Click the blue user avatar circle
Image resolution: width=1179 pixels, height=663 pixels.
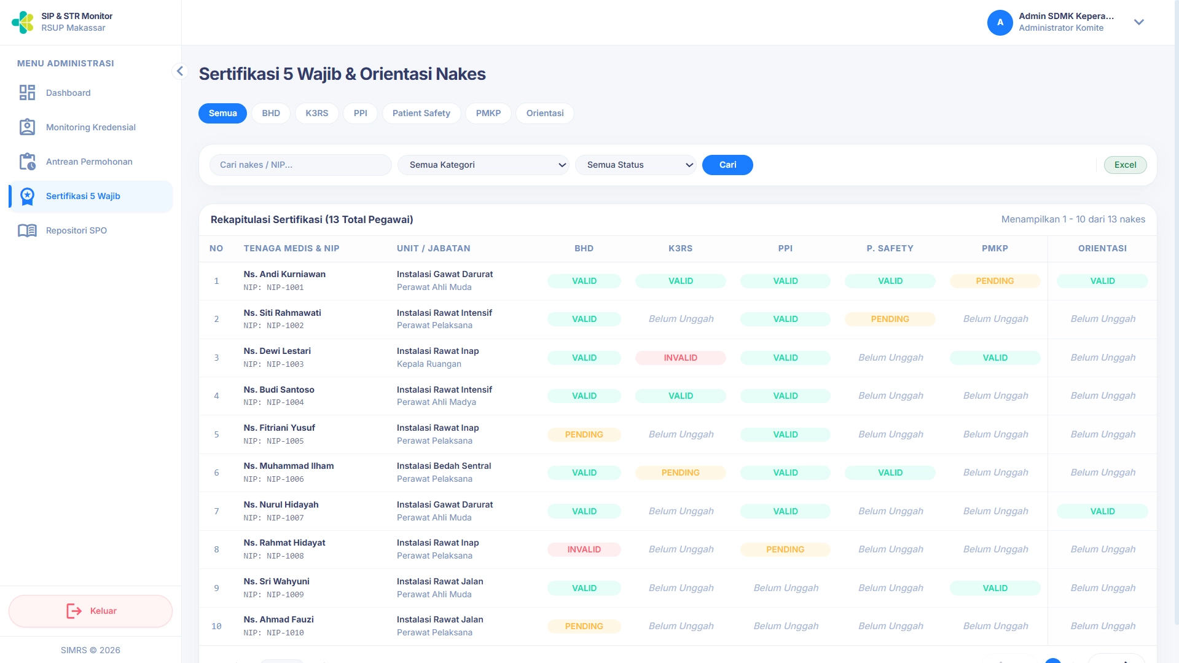(1000, 22)
